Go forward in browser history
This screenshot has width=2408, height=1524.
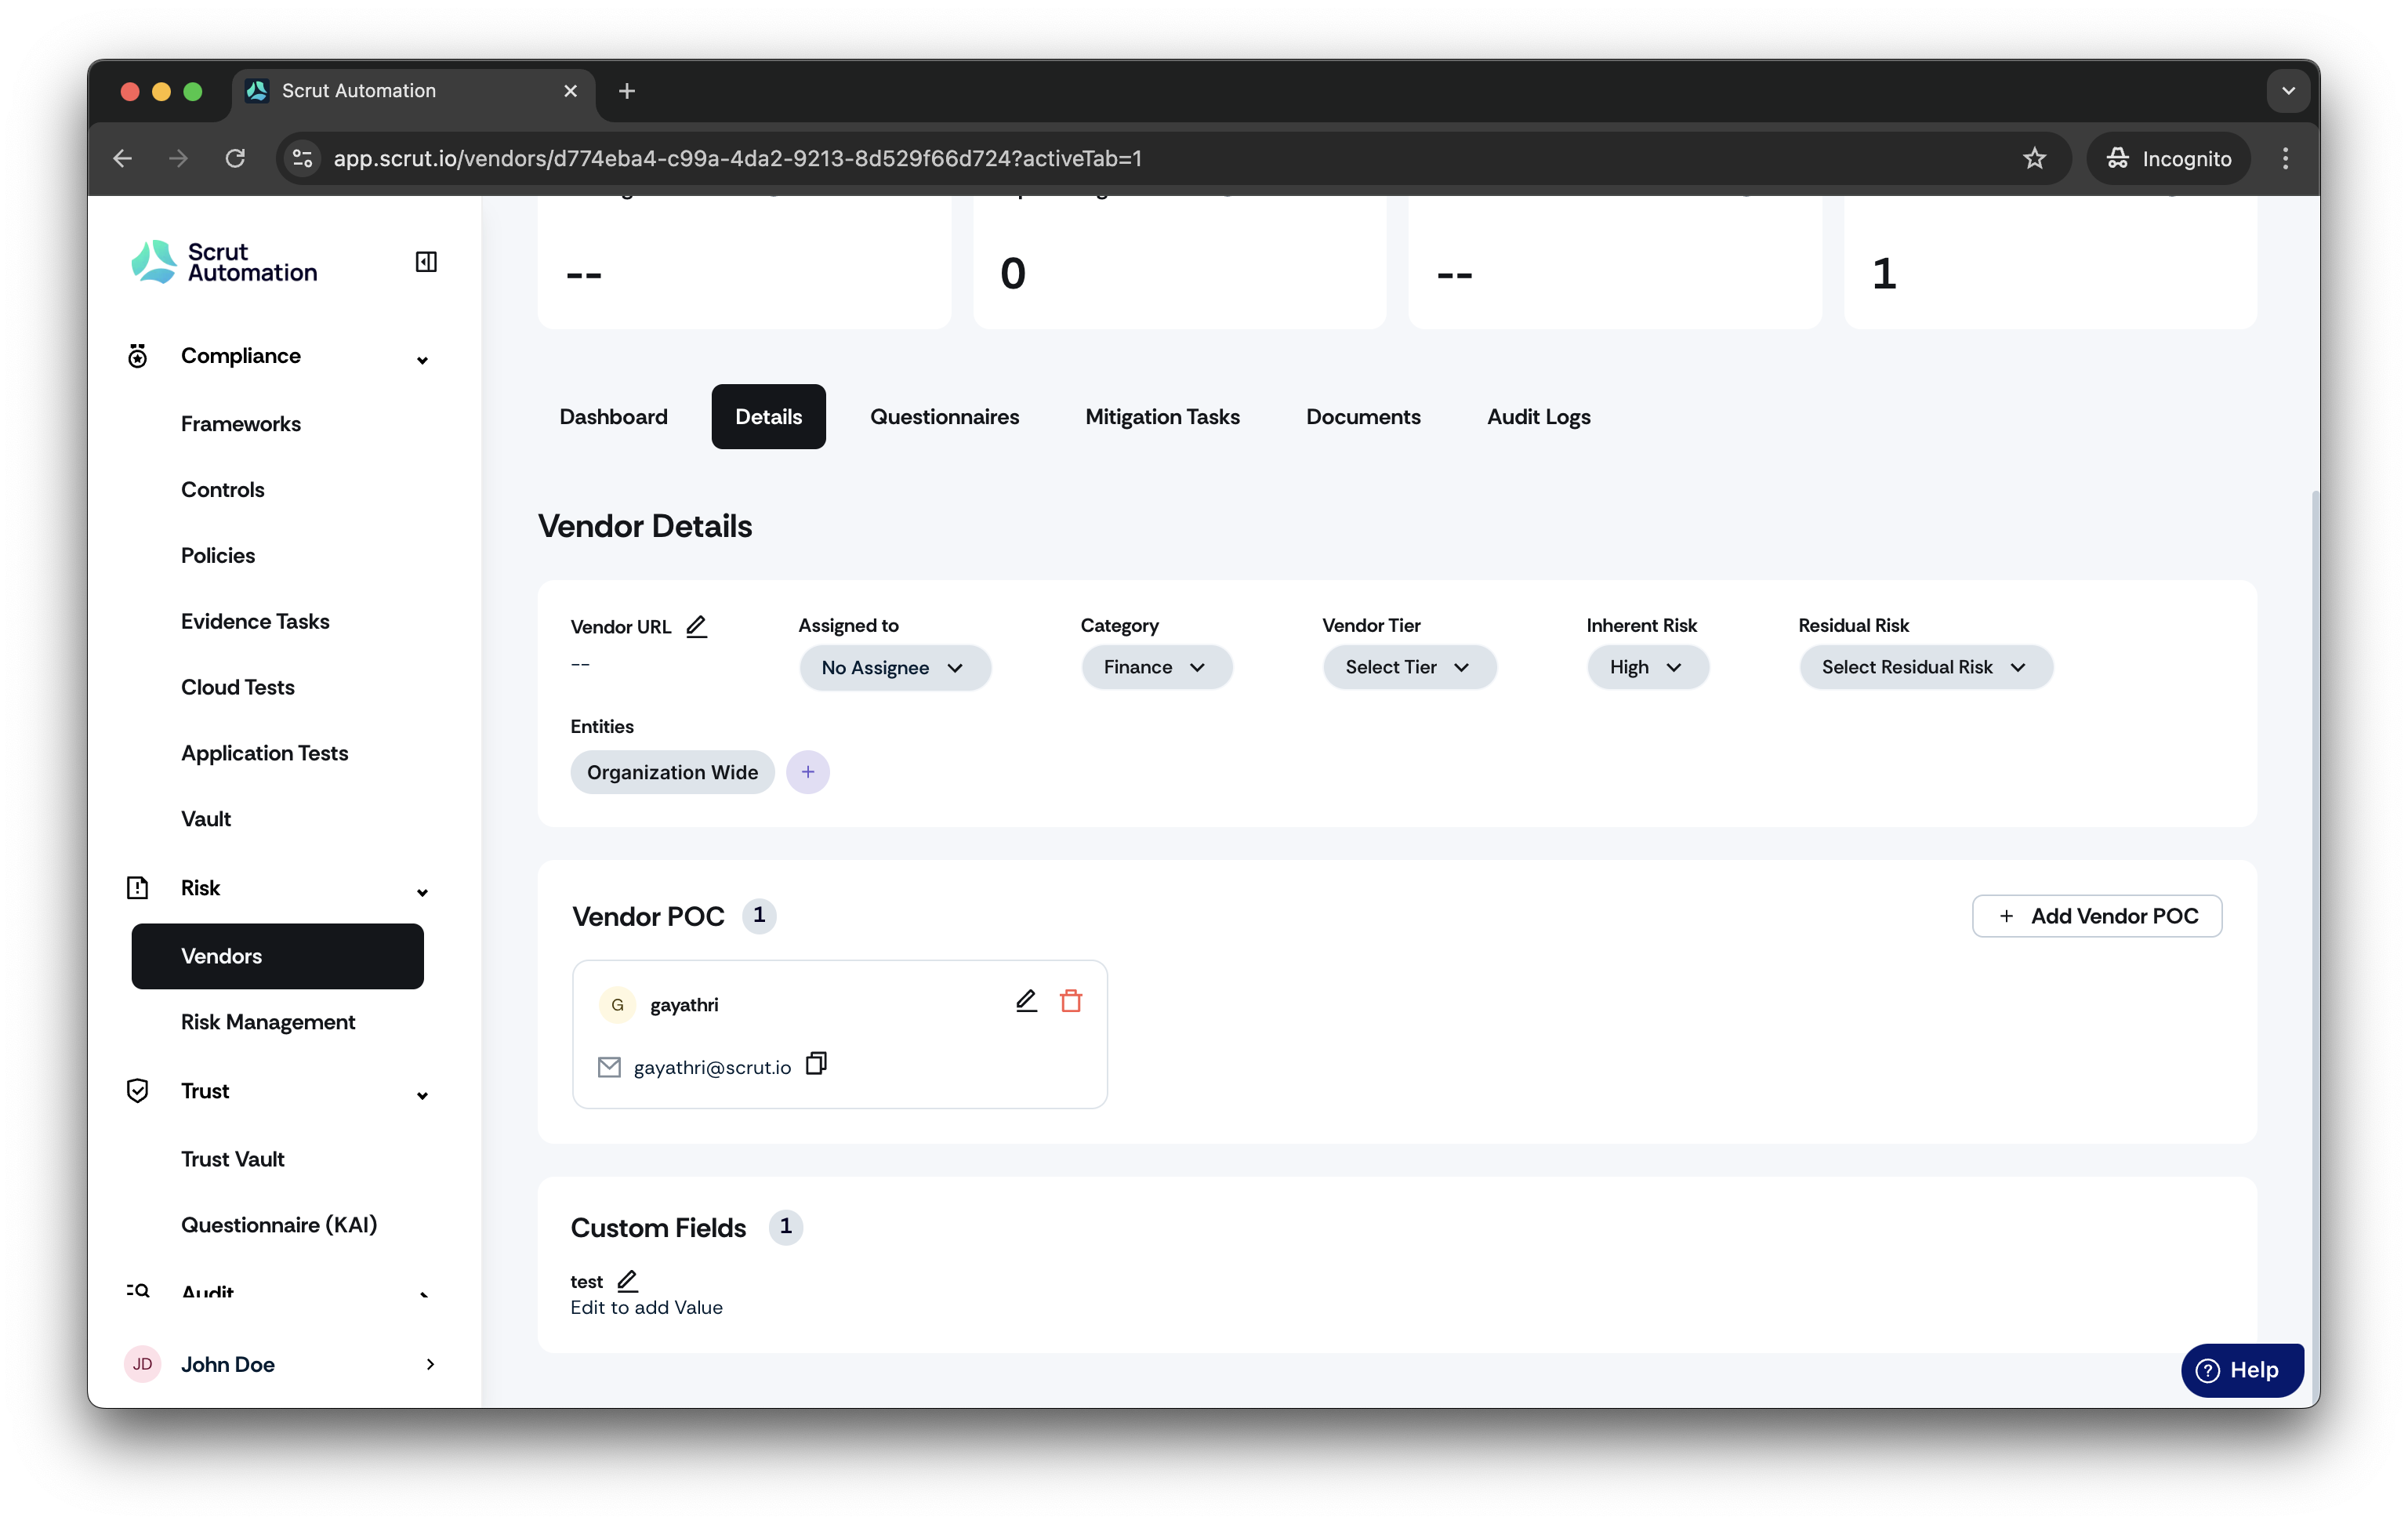pyautogui.click(x=178, y=158)
